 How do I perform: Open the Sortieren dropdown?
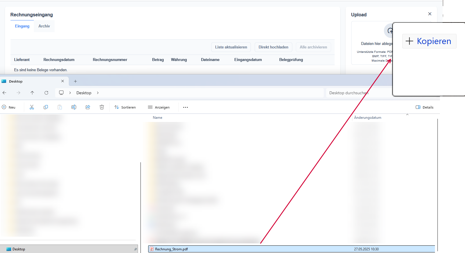[125, 107]
